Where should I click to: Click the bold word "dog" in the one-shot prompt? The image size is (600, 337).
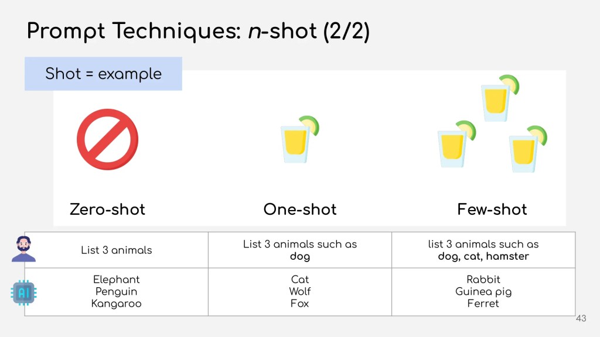coord(299,256)
